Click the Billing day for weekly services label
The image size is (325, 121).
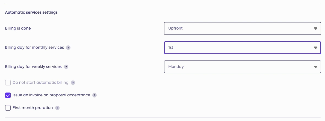[33, 67]
